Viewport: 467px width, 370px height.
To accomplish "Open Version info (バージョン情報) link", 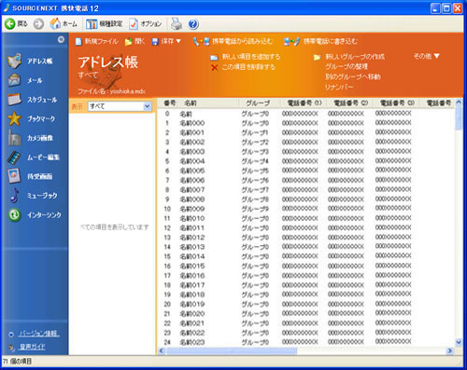I will 38,334.
